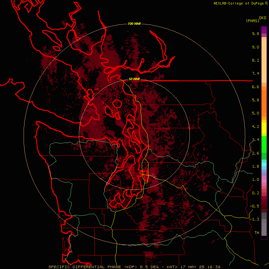The width and height of the screenshot is (269, 269).
Task: Pick the purple top segment of color bar
Action: 264,30
